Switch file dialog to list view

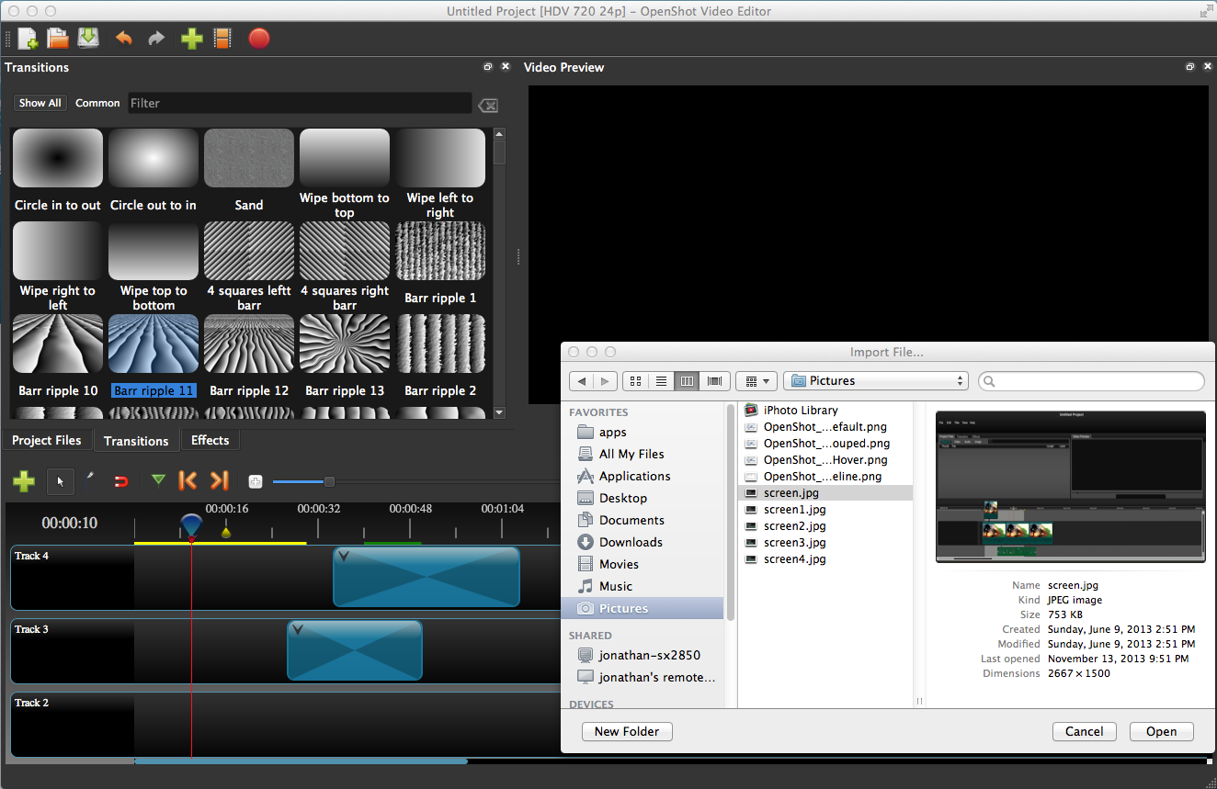point(661,381)
